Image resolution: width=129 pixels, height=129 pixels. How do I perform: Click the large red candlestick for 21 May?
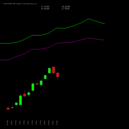pyautogui.click(x=53, y=70)
